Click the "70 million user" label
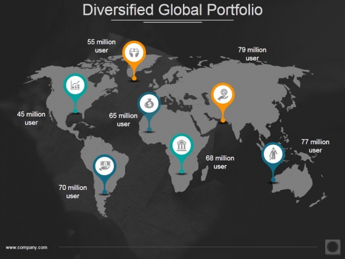The width and height of the screenshot is (345, 259). click(x=73, y=192)
